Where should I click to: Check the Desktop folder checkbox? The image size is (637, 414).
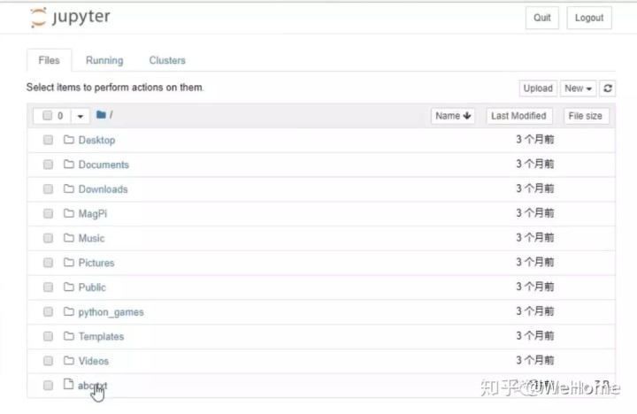point(48,140)
